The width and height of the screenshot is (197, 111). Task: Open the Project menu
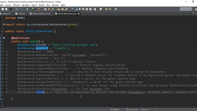click(42, 5)
